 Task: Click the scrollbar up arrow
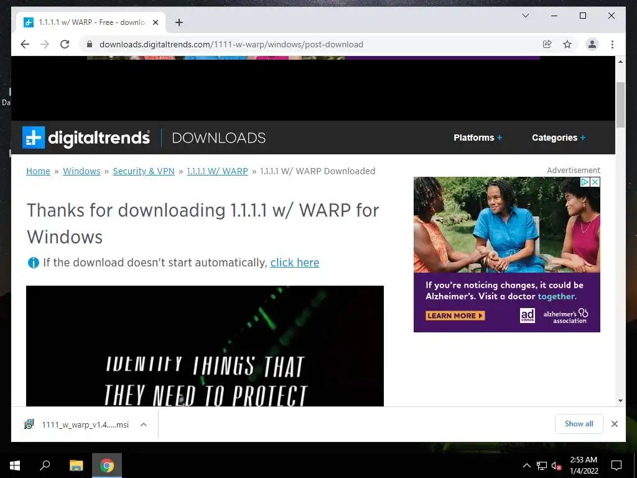coord(620,62)
